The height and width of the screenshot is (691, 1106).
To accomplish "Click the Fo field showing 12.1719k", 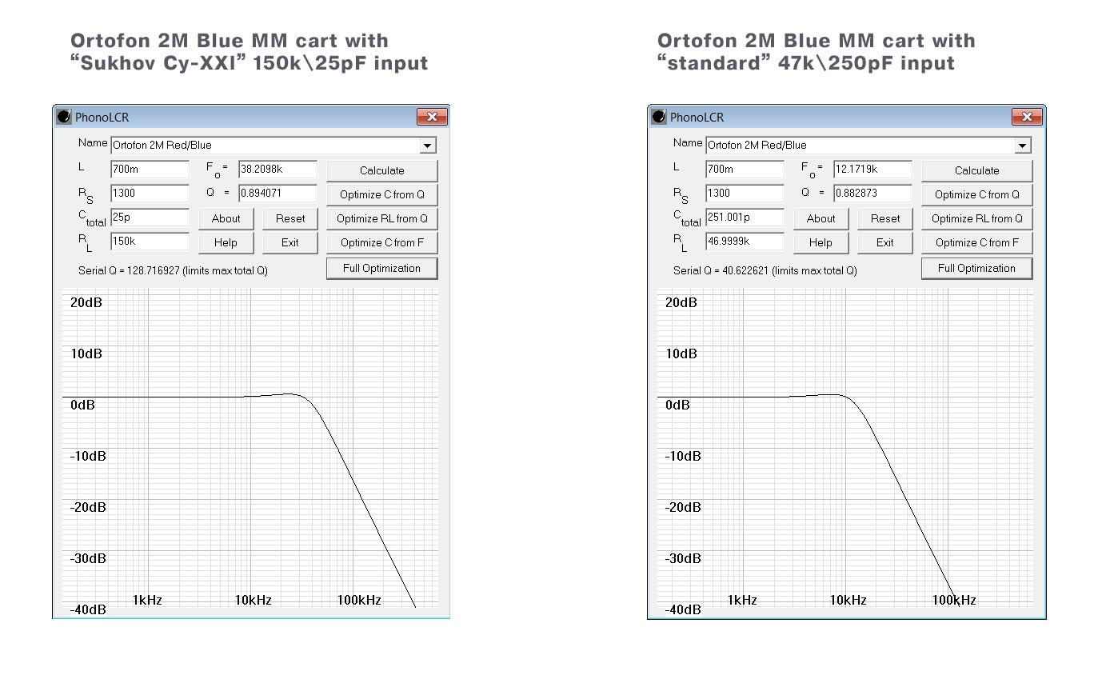I will pyautogui.click(x=872, y=170).
